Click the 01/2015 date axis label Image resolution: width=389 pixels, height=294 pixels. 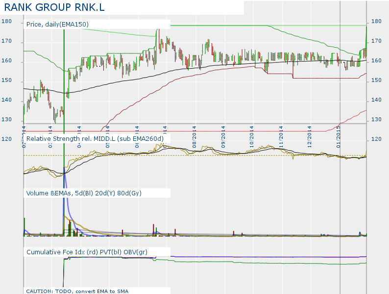pyautogui.click(x=339, y=137)
